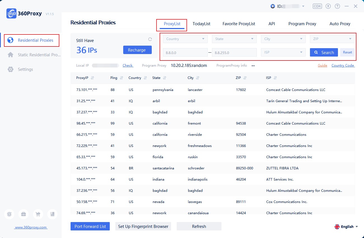Click ISP cell ZUTTEL FIBRA LTDA

pyautogui.click(x=282, y=168)
